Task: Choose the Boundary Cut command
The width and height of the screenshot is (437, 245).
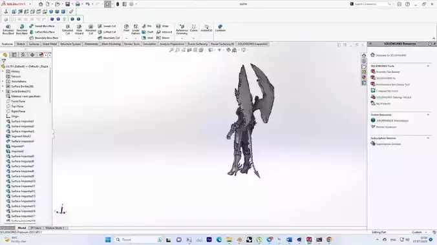Action: click(x=109, y=38)
